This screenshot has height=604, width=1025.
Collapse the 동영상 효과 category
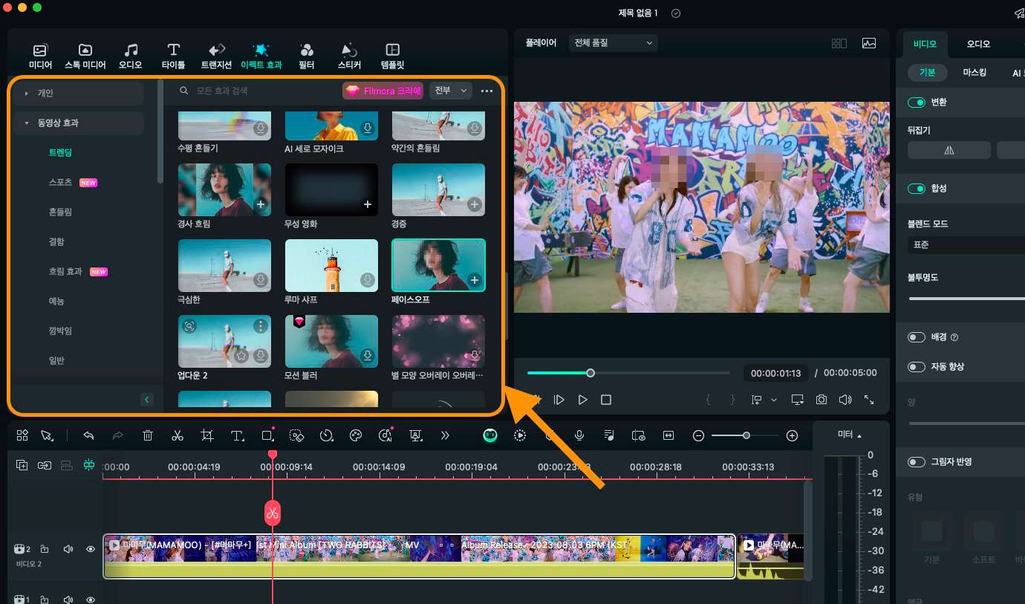tap(79, 123)
